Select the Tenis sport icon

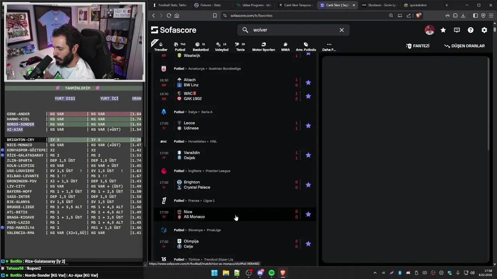pos(240,46)
